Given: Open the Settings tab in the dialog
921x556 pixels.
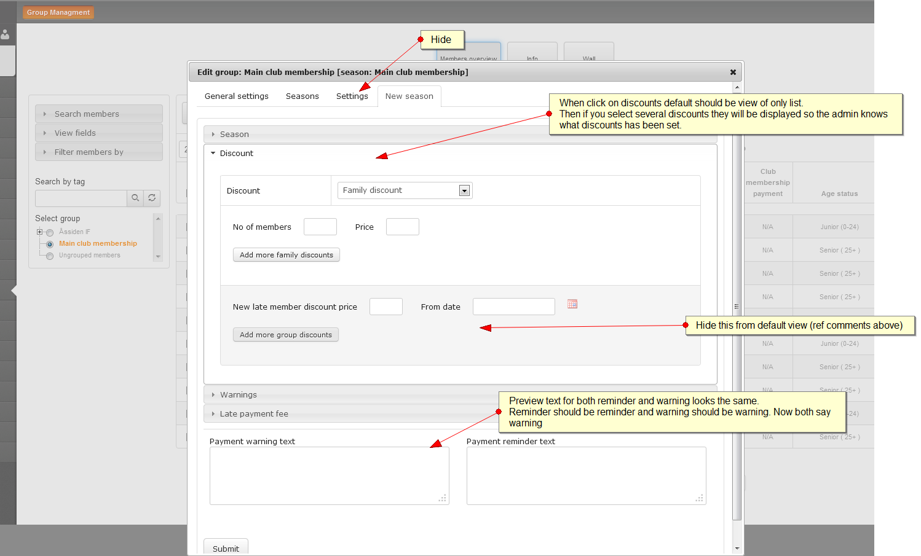Looking at the screenshot, I should click(352, 96).
